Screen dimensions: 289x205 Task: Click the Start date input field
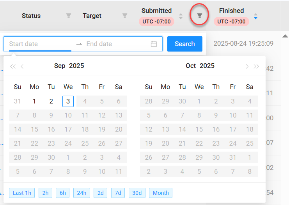click(39, 44)
